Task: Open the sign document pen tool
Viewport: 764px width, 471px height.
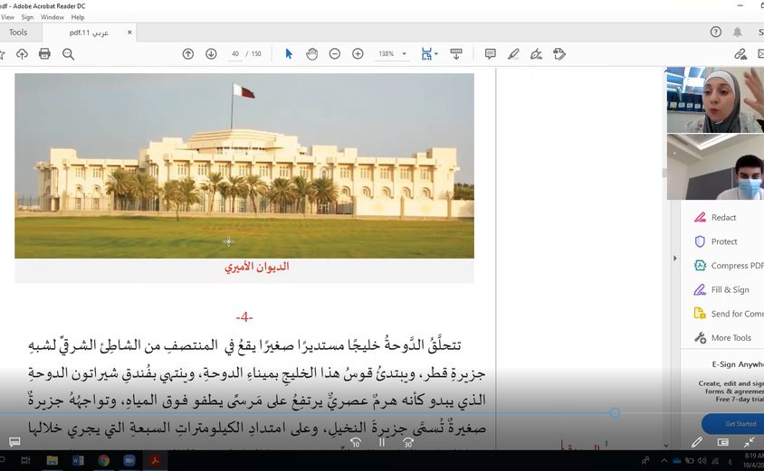Action: click(x=536, y=54)
